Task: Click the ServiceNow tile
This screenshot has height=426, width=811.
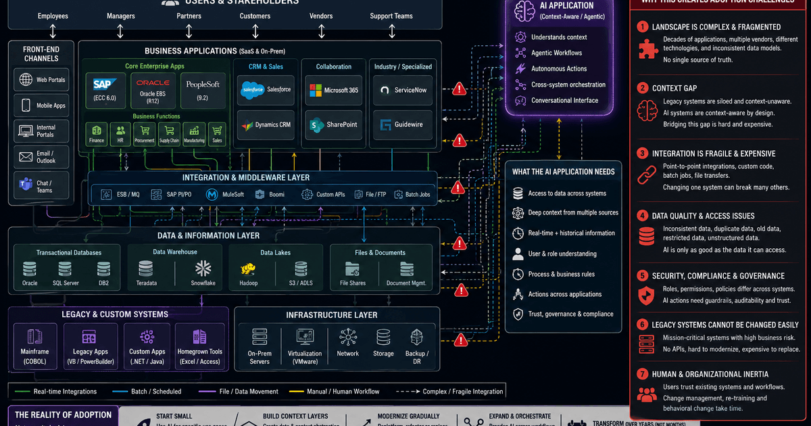Action: pos(403,90)
